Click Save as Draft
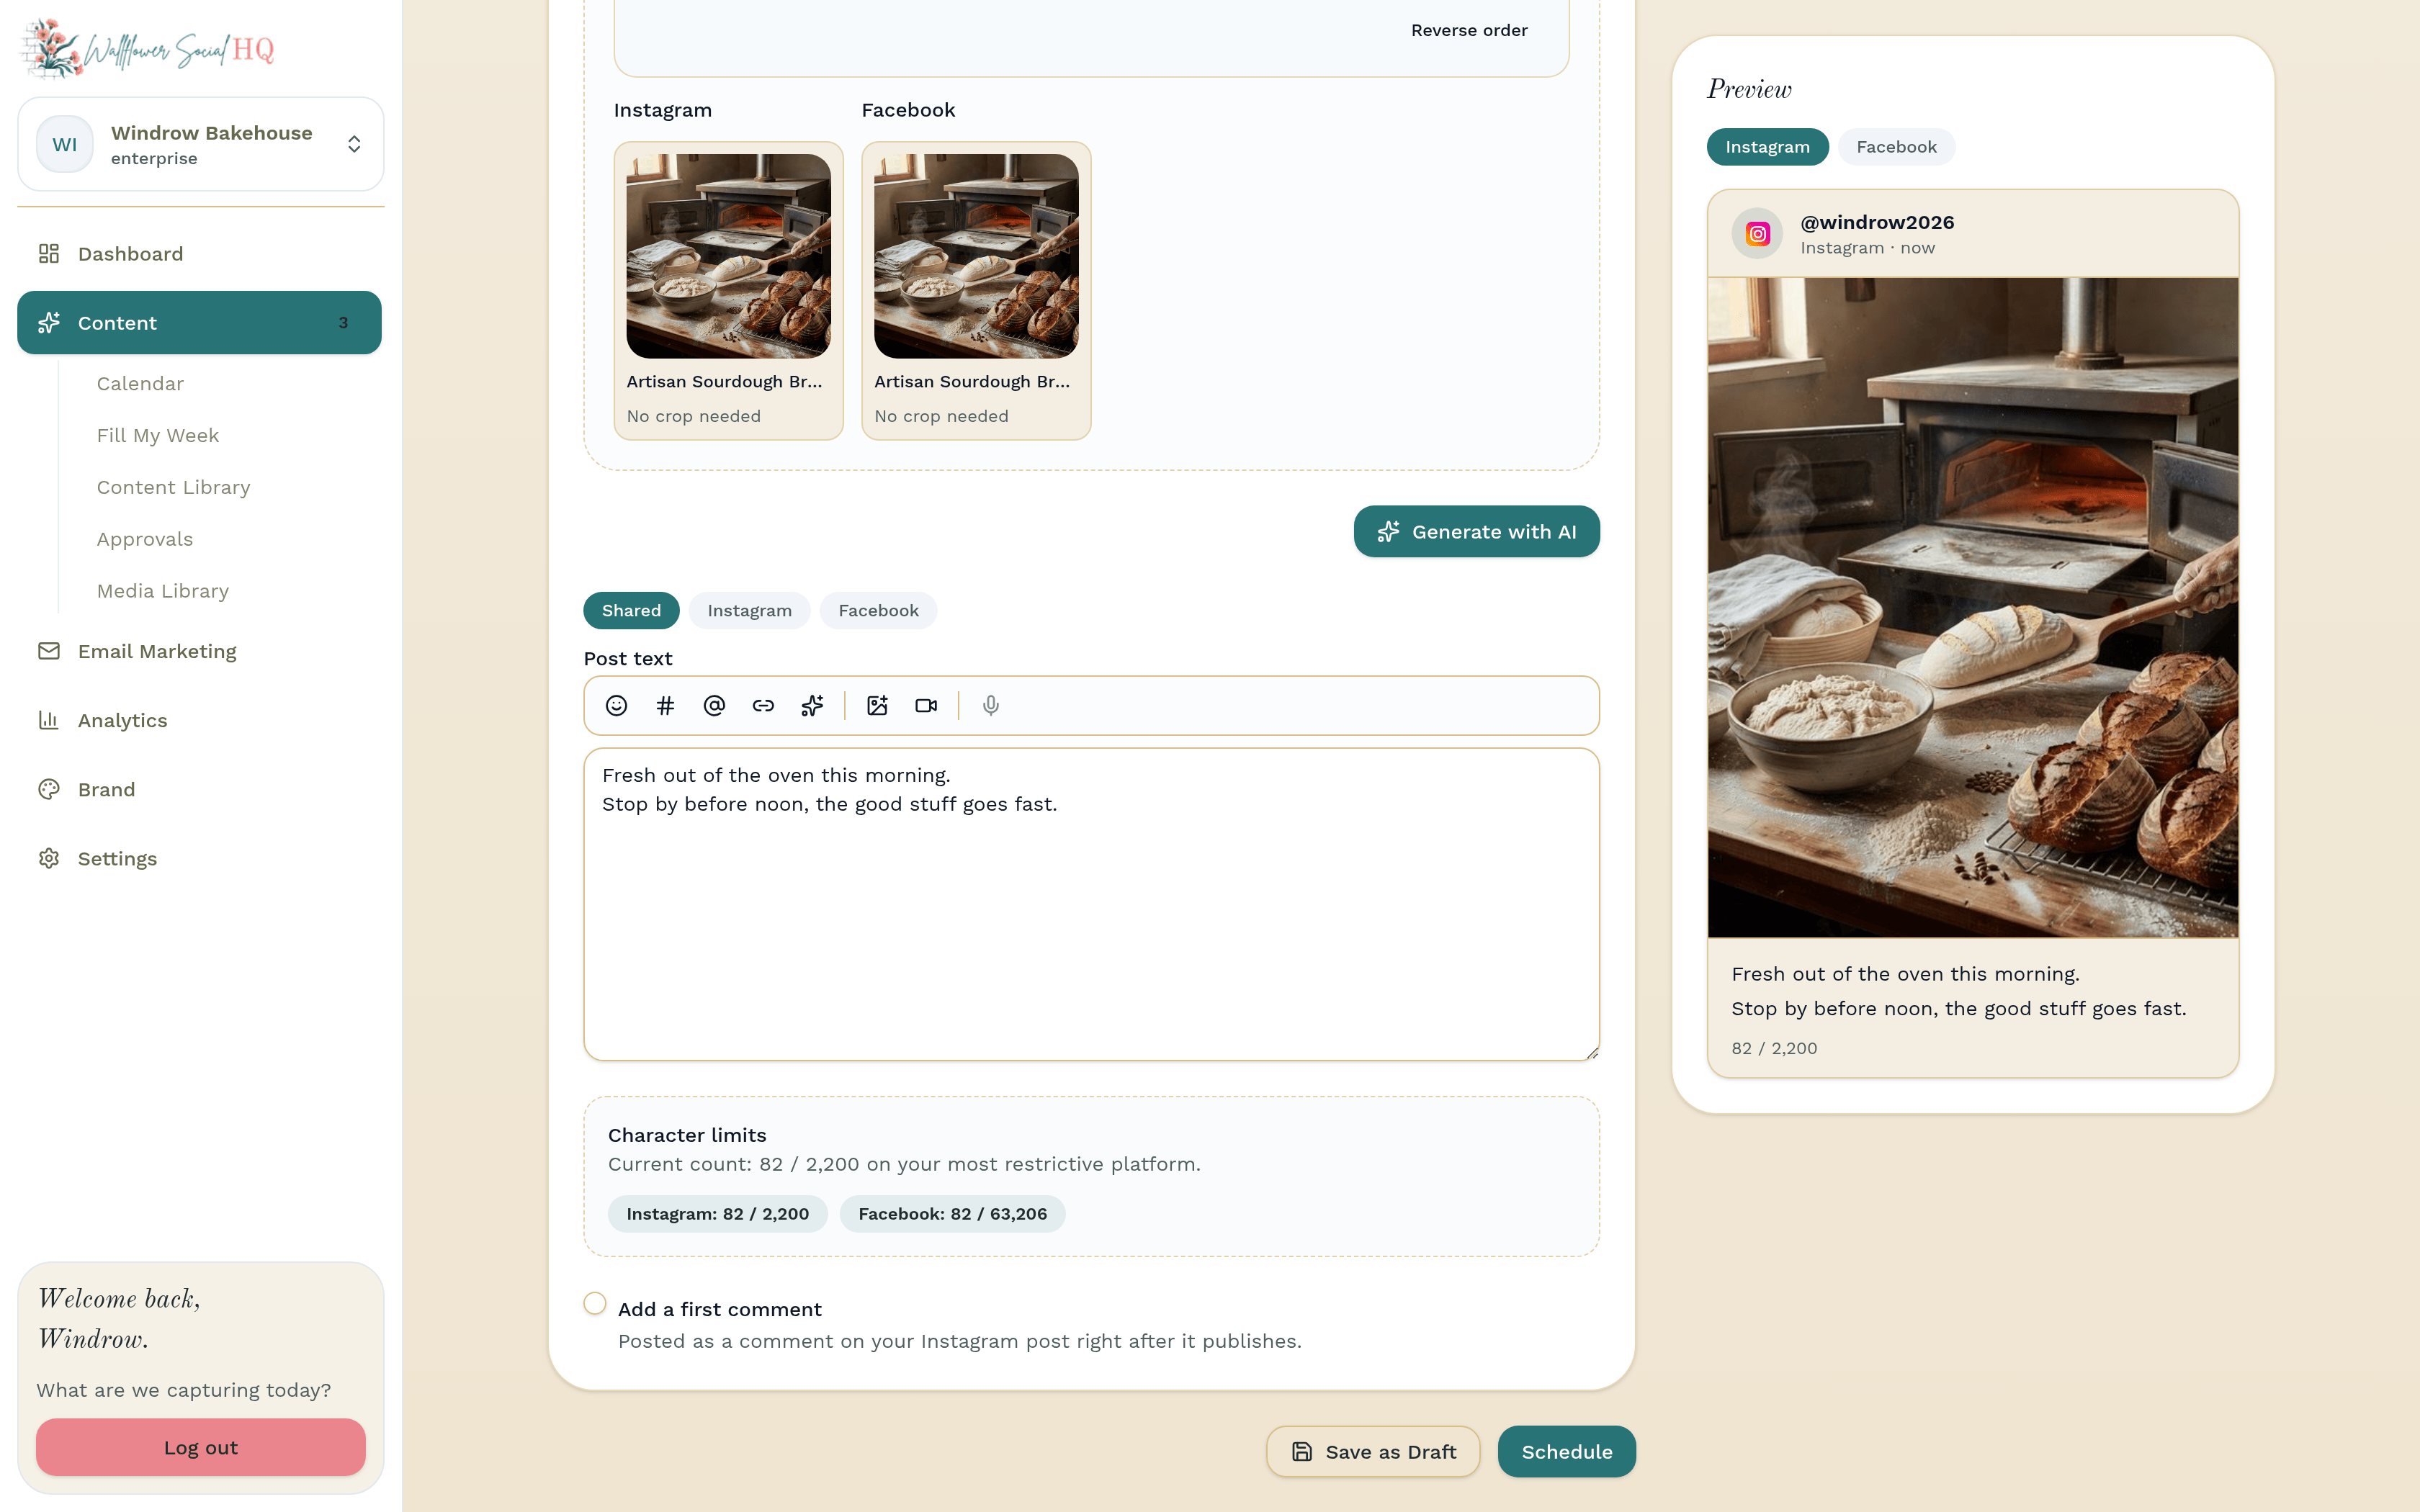The height and width of the screenshot is (1512, 2420). point(1373,1452)
